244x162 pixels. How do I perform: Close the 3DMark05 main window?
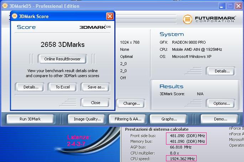tap(238, 6)
